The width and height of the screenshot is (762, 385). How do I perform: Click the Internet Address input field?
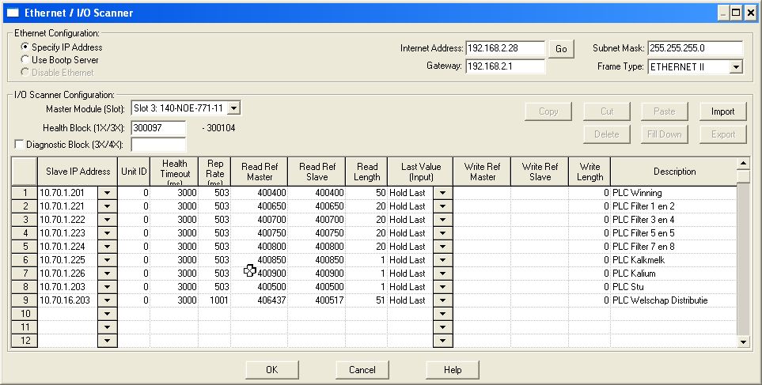pyautogui.click(x=505, y=49)
